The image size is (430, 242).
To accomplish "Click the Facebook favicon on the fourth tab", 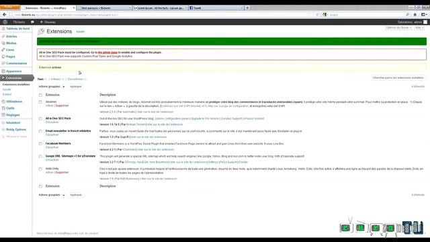I will point(191,8).
